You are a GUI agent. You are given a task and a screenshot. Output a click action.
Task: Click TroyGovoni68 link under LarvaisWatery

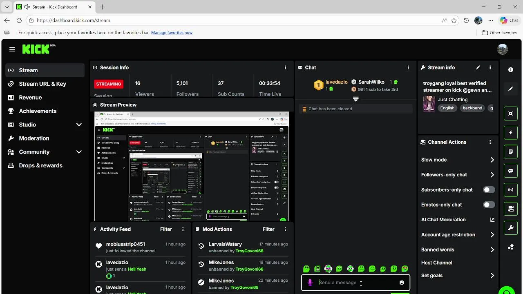click(249, 251)
